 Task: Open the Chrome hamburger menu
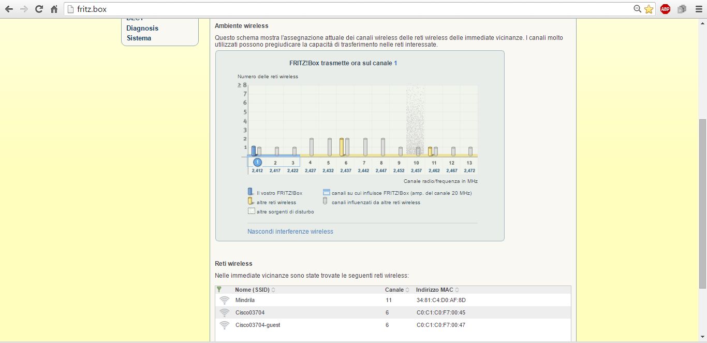tap(698, 9)
